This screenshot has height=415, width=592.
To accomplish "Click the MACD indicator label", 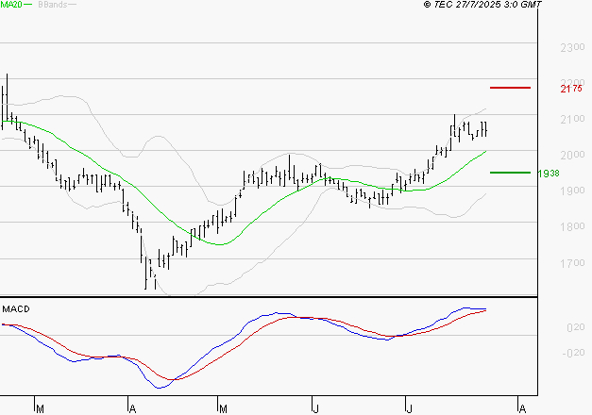I will 16,309.
